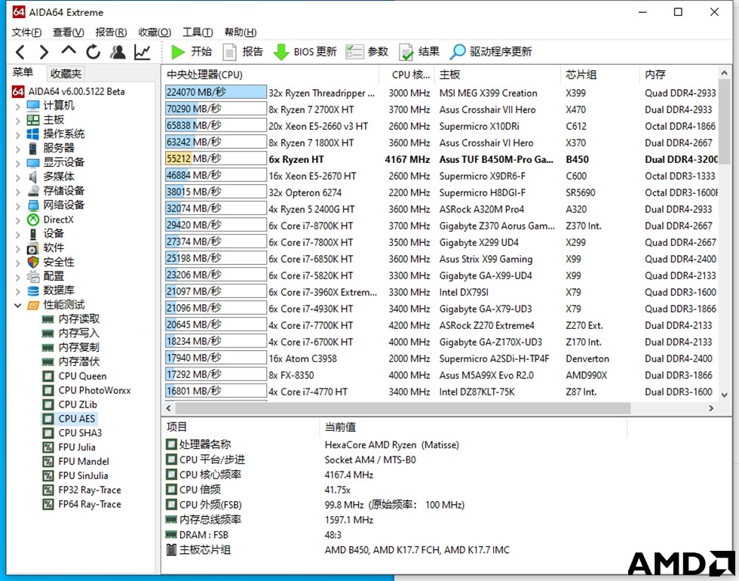Click the 224070 MB/秒 result bar
The height and width of the screenshot is (581, 739).
click(216, 92)
